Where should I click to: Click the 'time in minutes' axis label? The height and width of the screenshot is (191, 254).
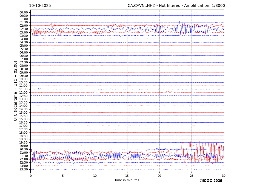pyautogui.click(x=127, y=180)
